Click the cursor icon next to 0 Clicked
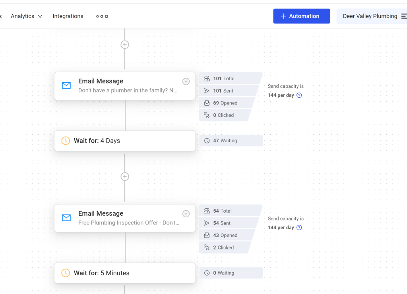 [x=207, y=115]
